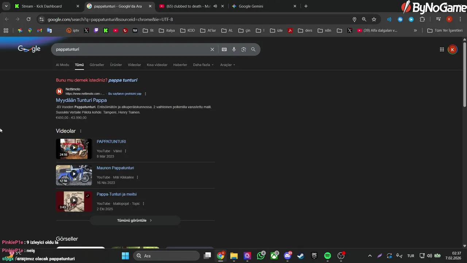
Task: Open Steam from the taskbar
Action: point(301,256)
